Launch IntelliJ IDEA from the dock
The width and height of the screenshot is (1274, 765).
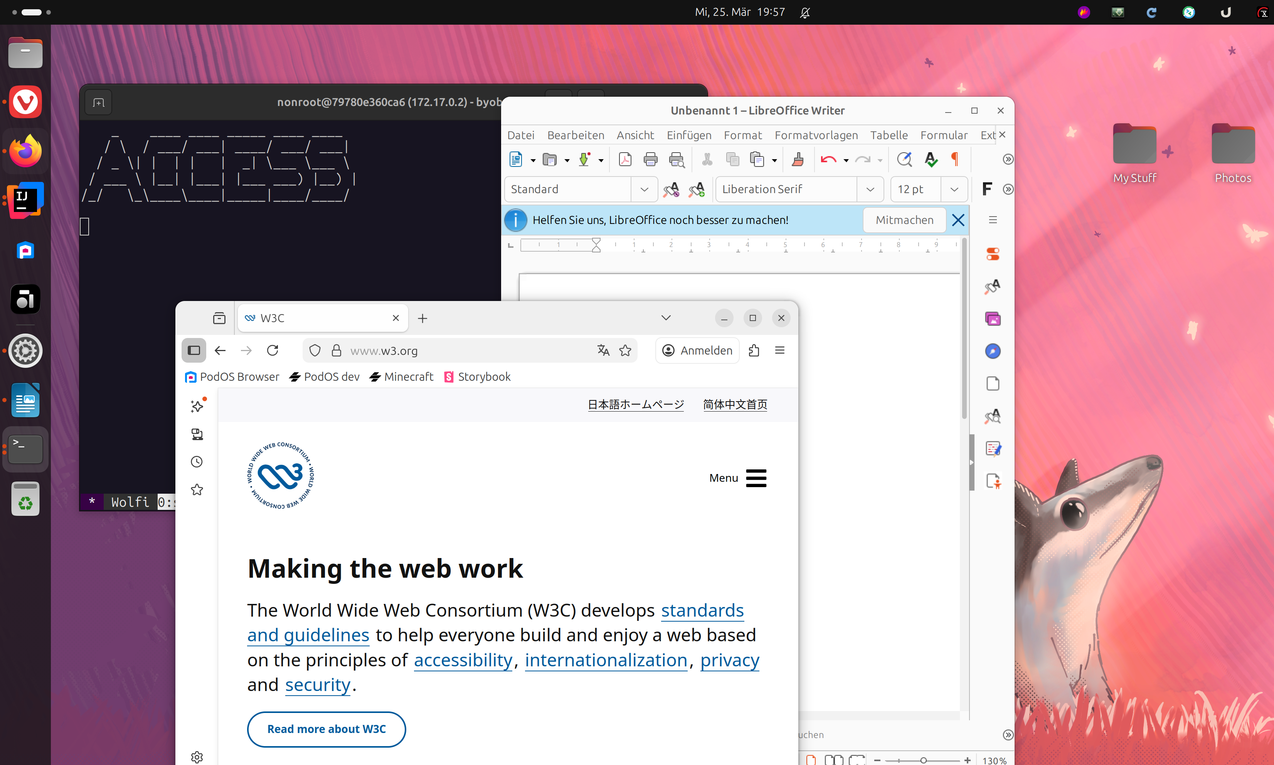click(x=25, y=200)
